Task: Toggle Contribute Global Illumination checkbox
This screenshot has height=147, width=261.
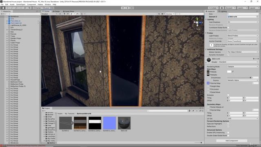Action: [x=228, y=27]
